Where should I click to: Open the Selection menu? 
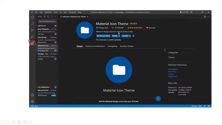[x=48, y=12]
